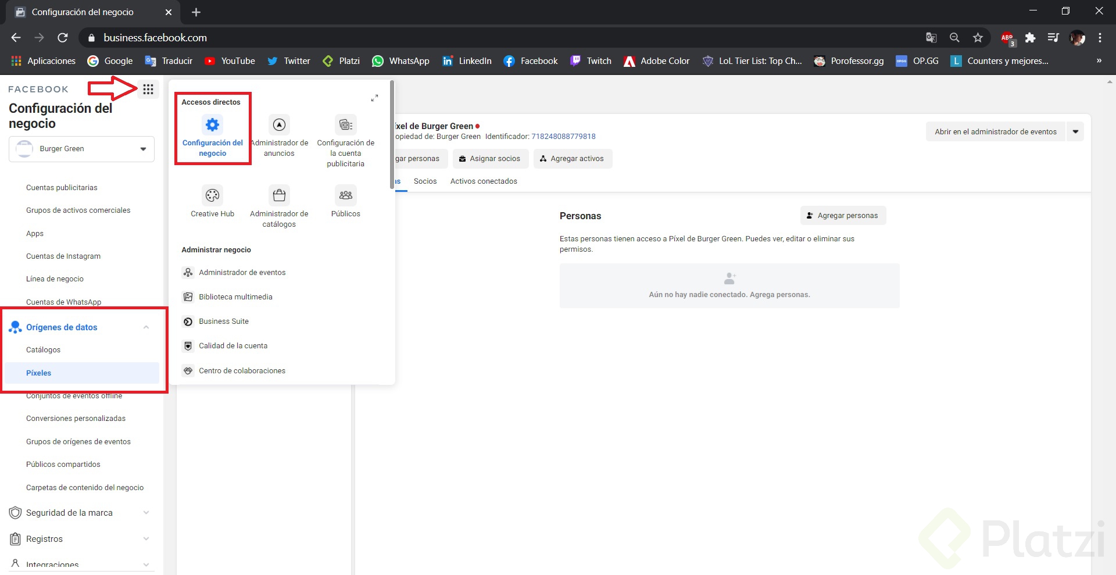Click the pixel Identificador number link

pyautogui.click(x=563, y=137)
